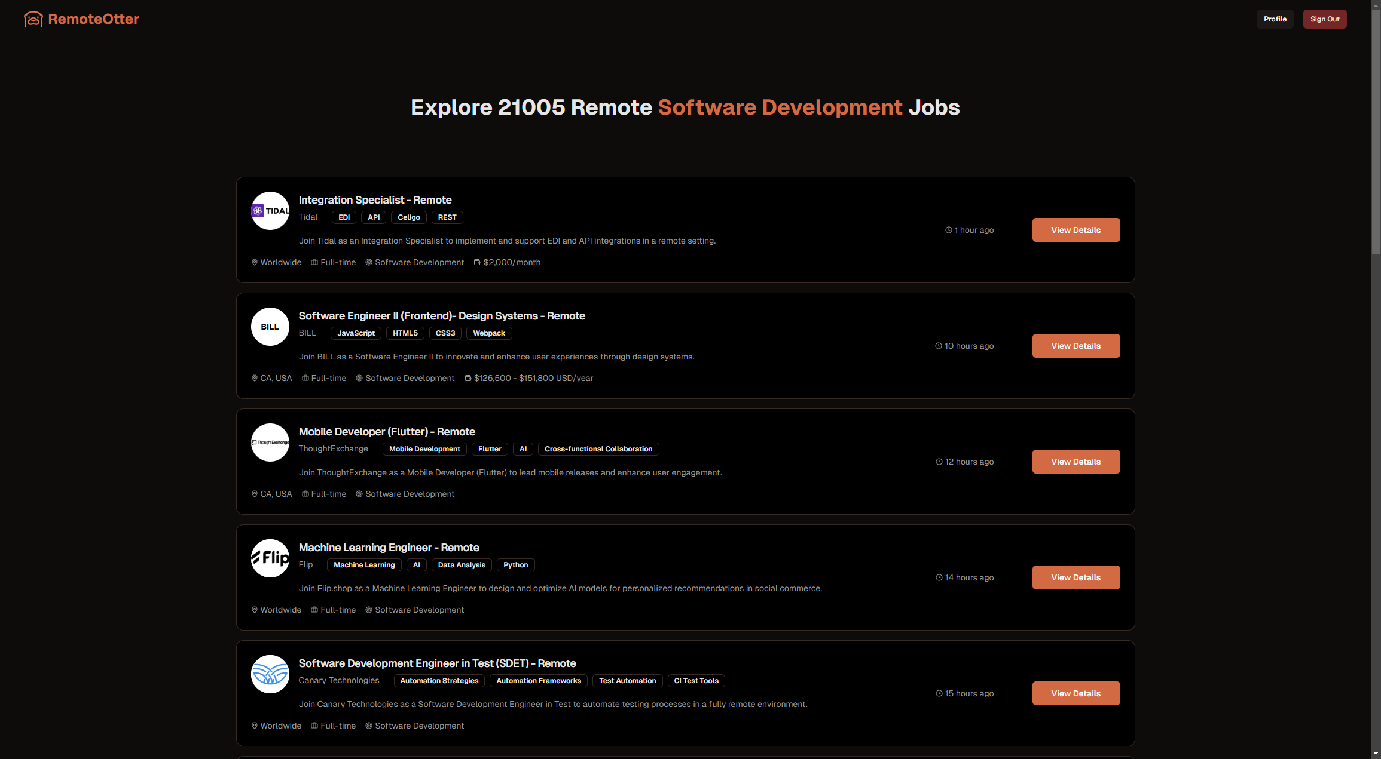Select the Automation Strategies tag
Viewport: 1381px width, 759px height.
(x=439, y=681)
